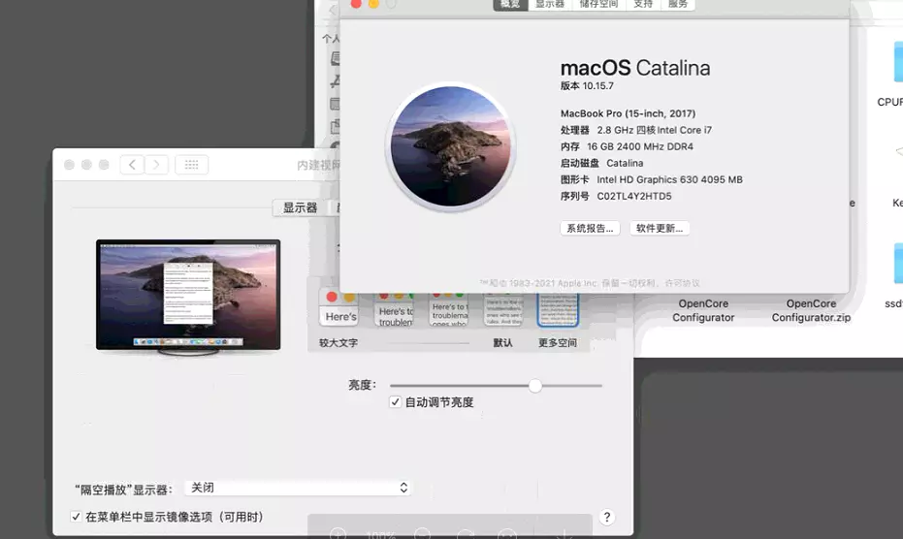This screenshot has width=903, height=539.
Task: Switch to the 储存空间 tab
Action: tap(598, 5)
